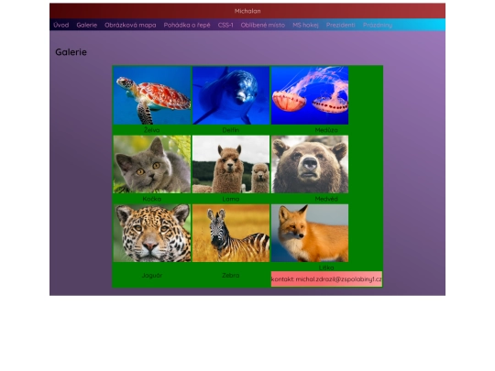Open the zebra photo
The width and height of the screenshot is (495, 371).
pyautogui.click(x=231, y=234)
